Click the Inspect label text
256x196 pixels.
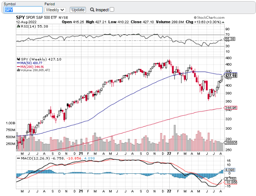click(102, 9)
